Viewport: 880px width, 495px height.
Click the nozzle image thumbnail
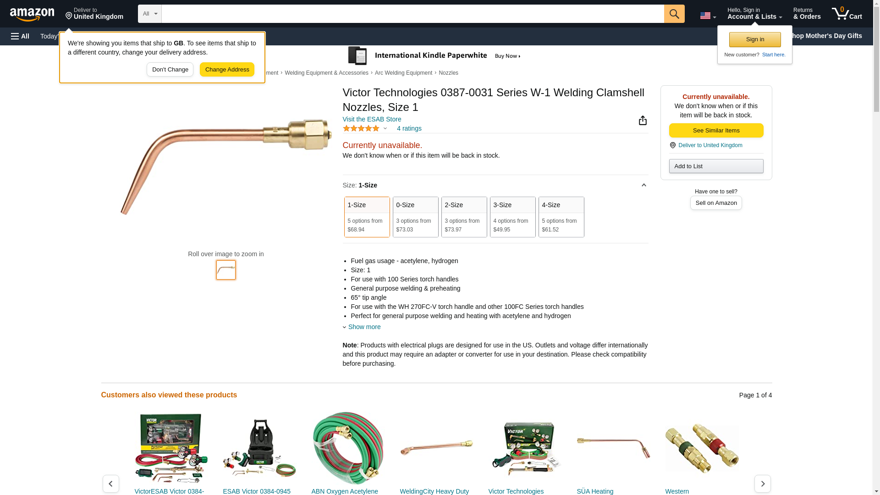tap(226, 270)
